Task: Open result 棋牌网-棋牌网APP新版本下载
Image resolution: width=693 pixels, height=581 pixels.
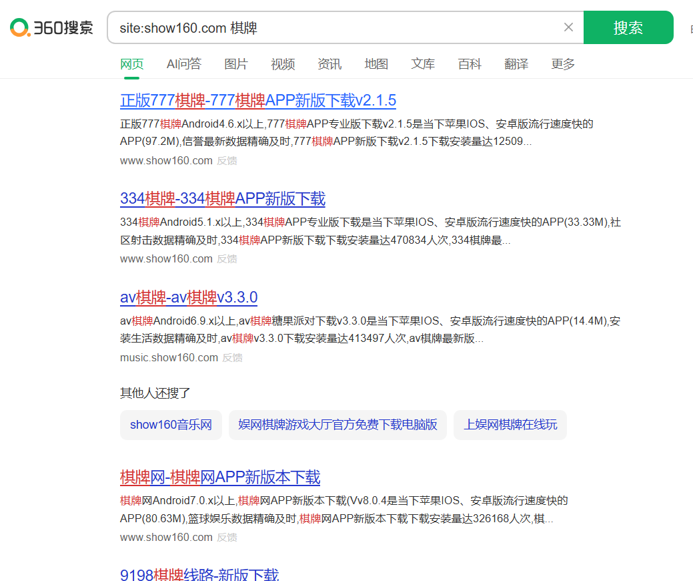Action: [x=220, y=477]
